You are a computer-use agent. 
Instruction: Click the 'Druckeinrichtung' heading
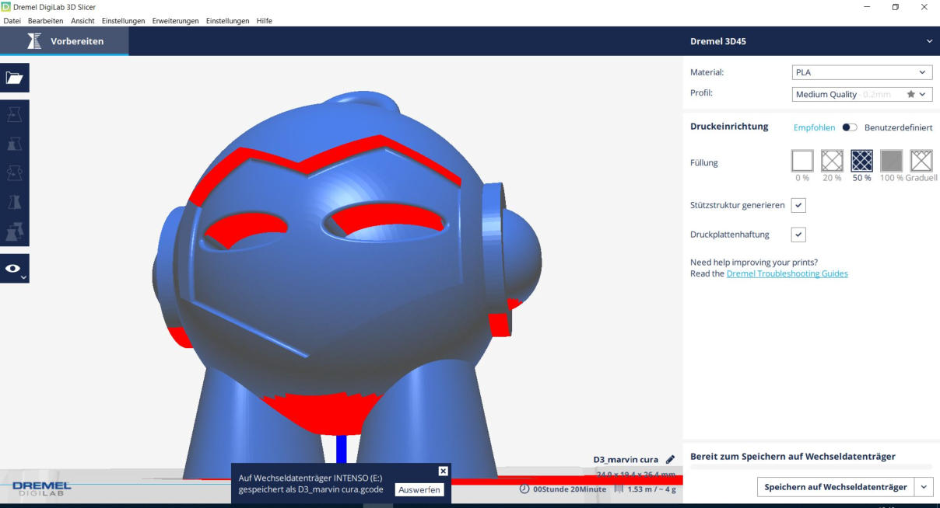point(729,127)
